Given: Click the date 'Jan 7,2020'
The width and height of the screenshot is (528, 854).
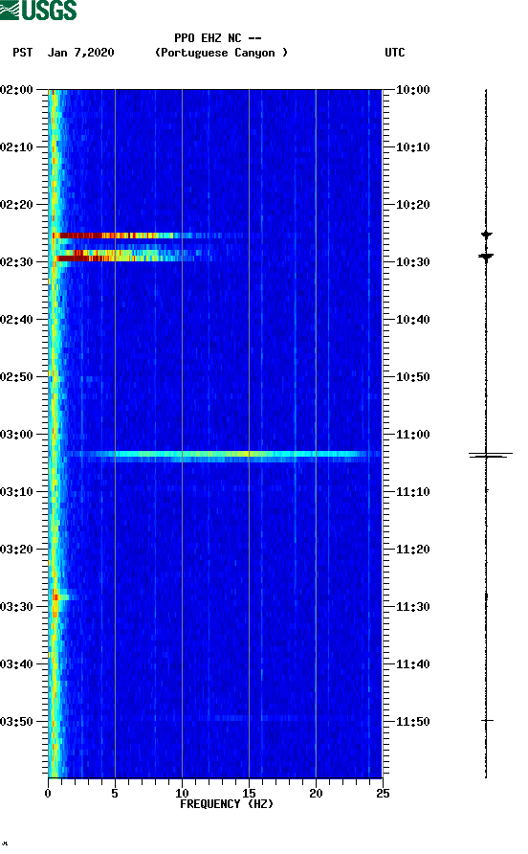Looking at the screenshot, I should point(81,53).
